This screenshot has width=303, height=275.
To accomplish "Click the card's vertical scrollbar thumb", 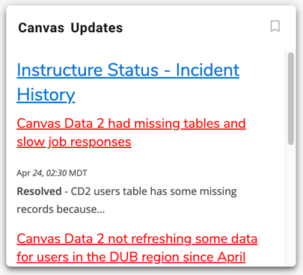I will 290,99.
